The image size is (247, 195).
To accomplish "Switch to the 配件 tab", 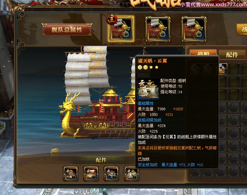I will click(232, 54).
